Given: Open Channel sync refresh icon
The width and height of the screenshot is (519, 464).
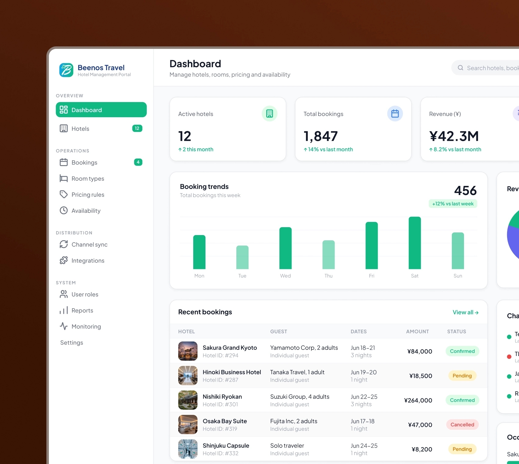Looking at the screenshot, I should pos(64,245).
